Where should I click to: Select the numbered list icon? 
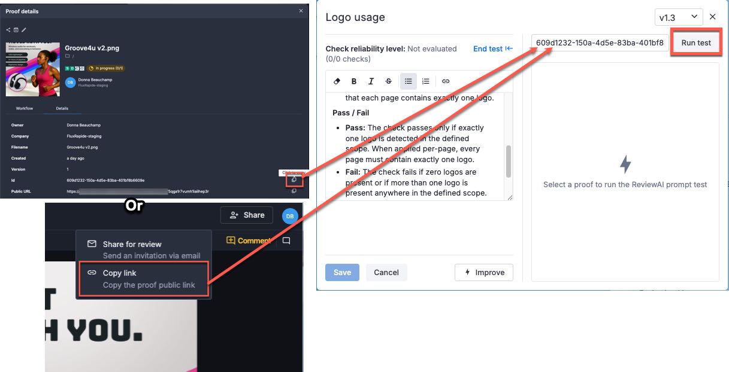point(426,81)
